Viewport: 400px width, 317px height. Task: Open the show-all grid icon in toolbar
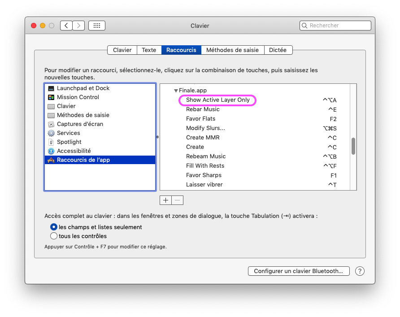pos(96,26)
